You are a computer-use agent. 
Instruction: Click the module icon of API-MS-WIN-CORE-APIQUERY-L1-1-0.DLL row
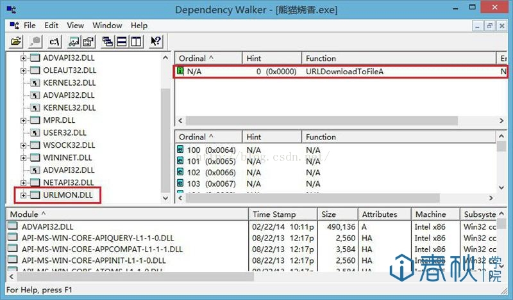click(x=12, y=237)
